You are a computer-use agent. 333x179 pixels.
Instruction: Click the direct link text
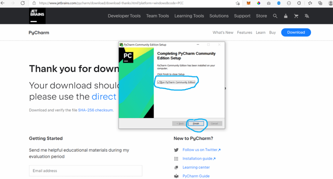click(x=104, y=97)
